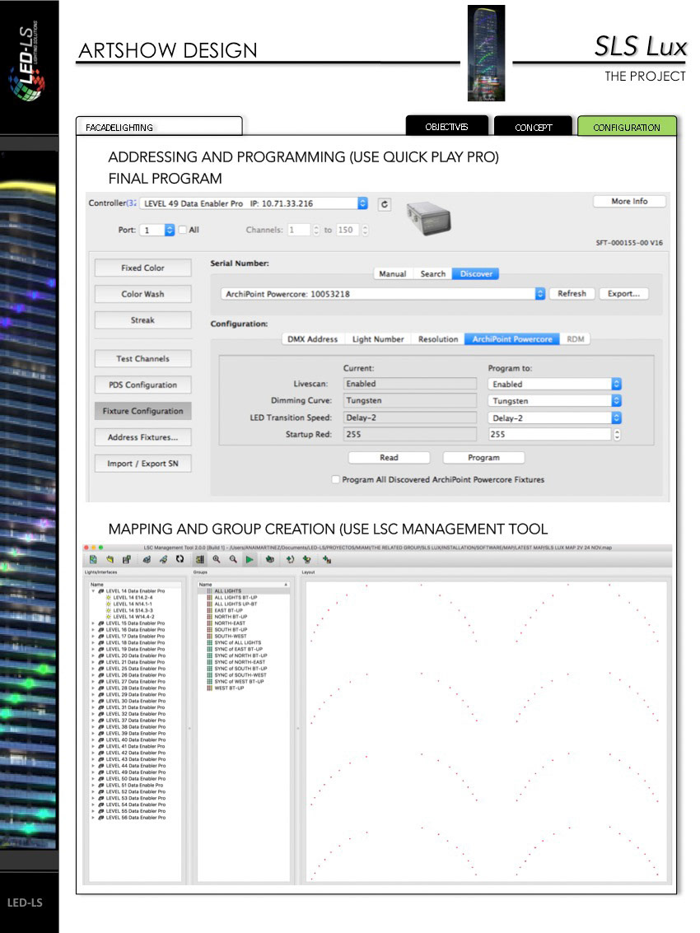Image resolution: width=700 pixels, height=933 pixels.
Task: Click the Streak button
Action: click(142, 320)
